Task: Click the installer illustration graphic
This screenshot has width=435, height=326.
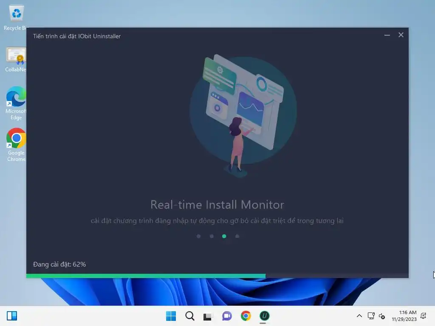Action: [x=243, y=115]
